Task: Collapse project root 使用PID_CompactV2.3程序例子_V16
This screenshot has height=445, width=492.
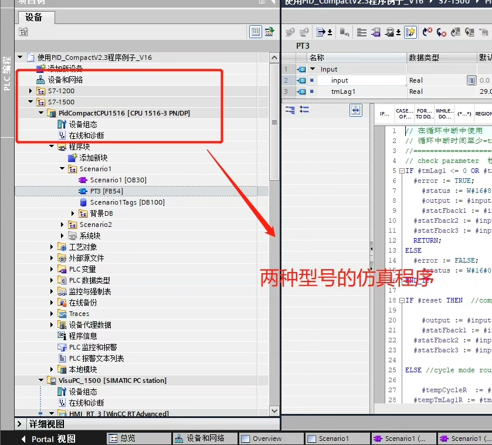Action: tap(20, 57)
